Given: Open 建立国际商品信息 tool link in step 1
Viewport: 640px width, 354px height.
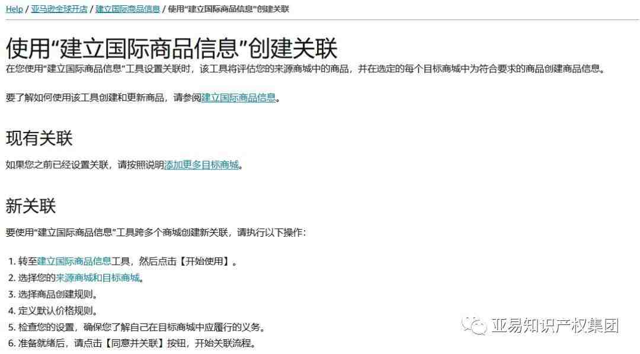Looking at the screenshot, I should click(74, 261).
